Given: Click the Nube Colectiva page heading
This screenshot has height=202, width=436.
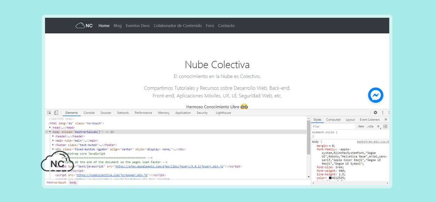Looking at the screenshot, I should coord(217,64).
